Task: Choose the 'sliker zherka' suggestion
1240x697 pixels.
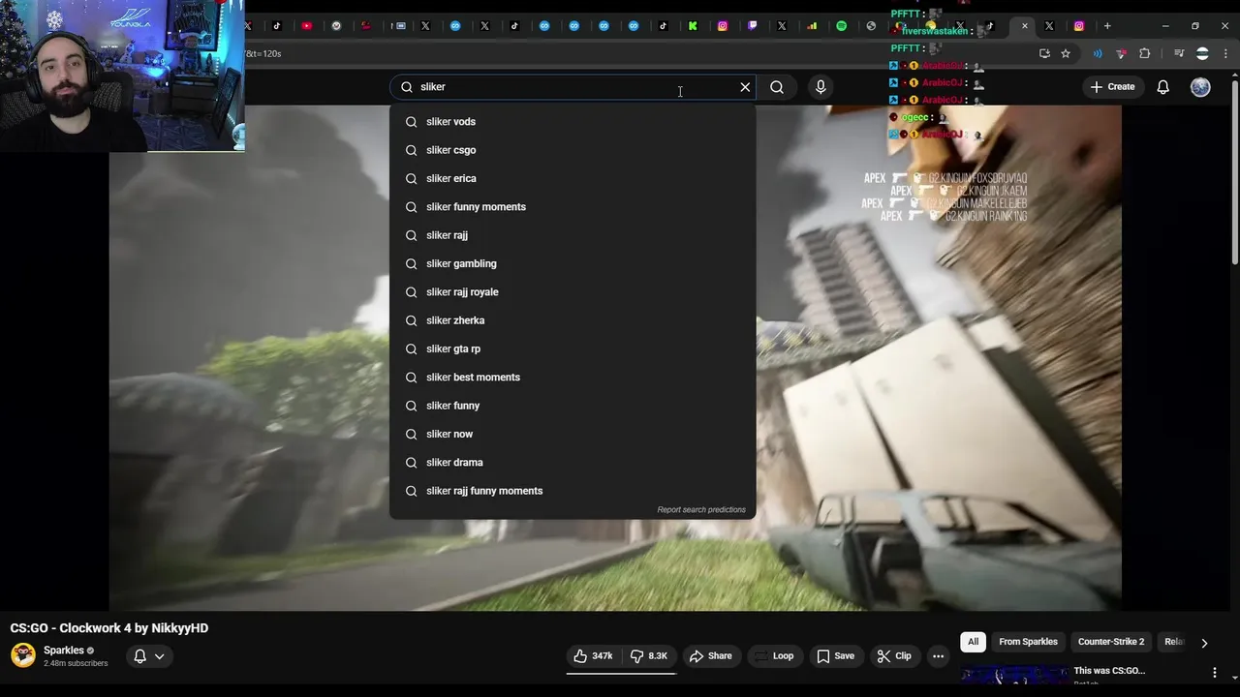Action: pos(573,320)
